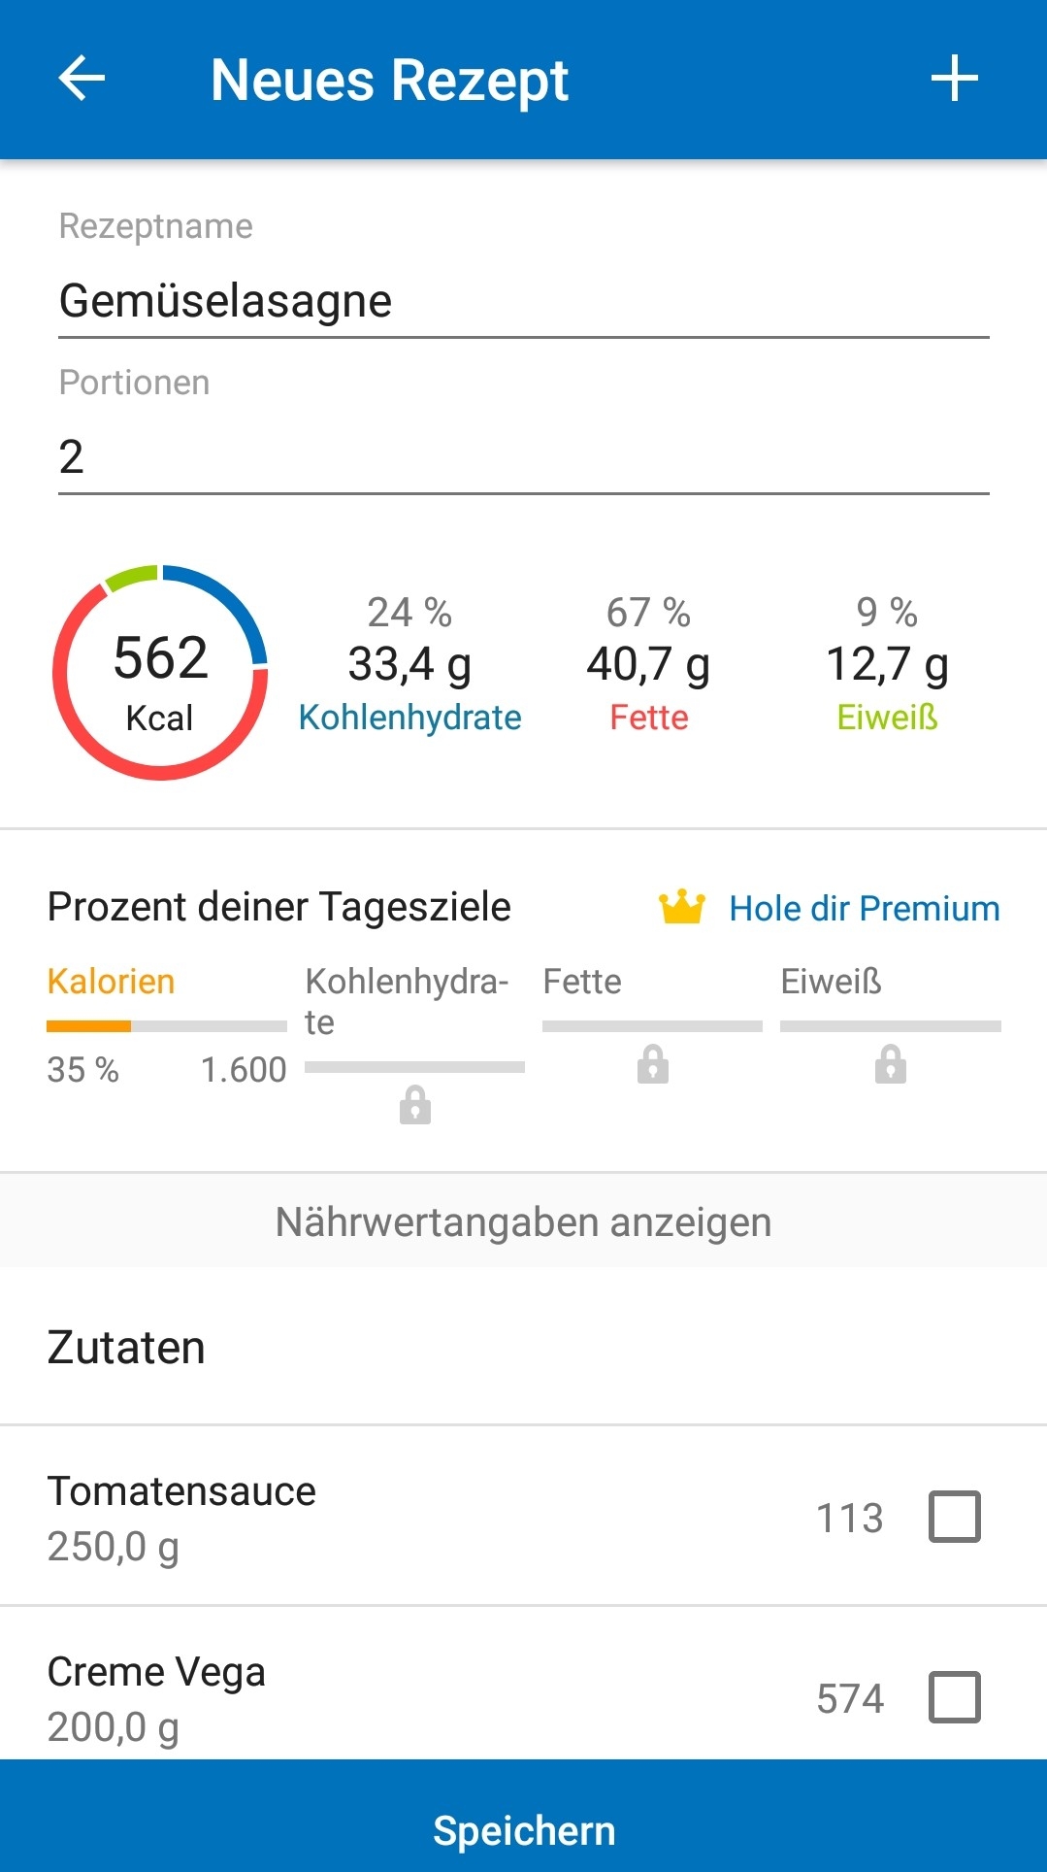The width and height of the screenshot is (1047, 1872).
Task: Tap the plus icon to add ingredient
Action: (954, 79)
